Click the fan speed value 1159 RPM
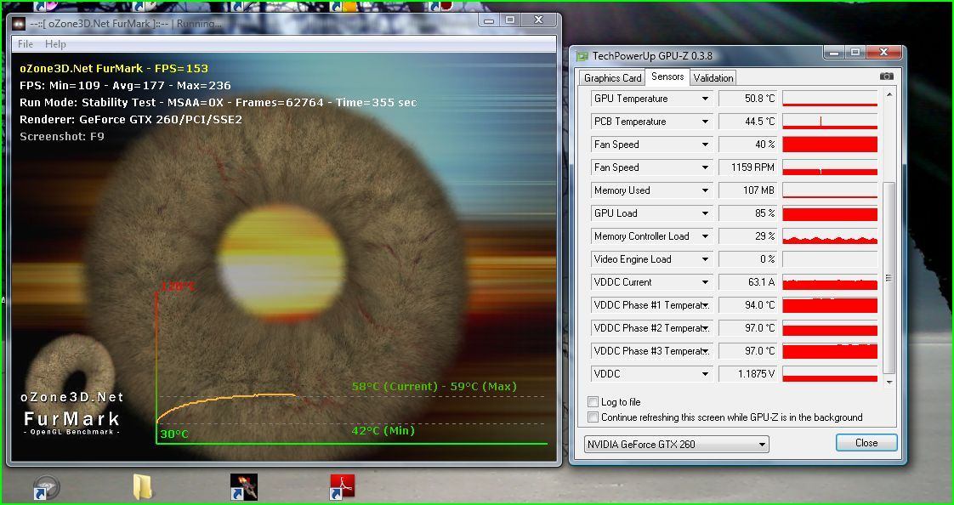 click(x=748, y=167)
